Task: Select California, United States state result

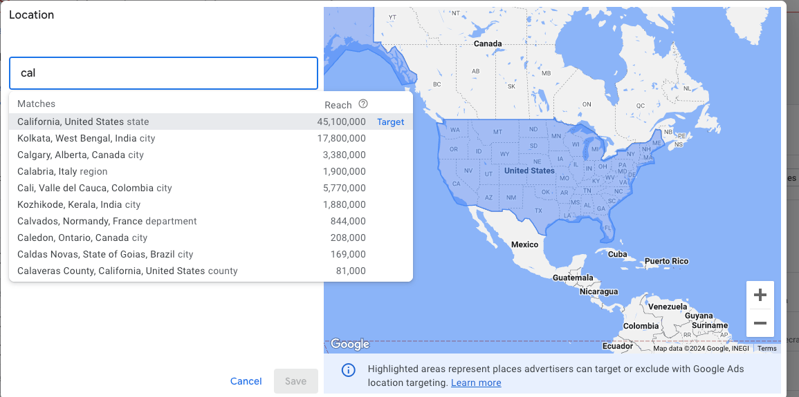Action: point(211,122)
